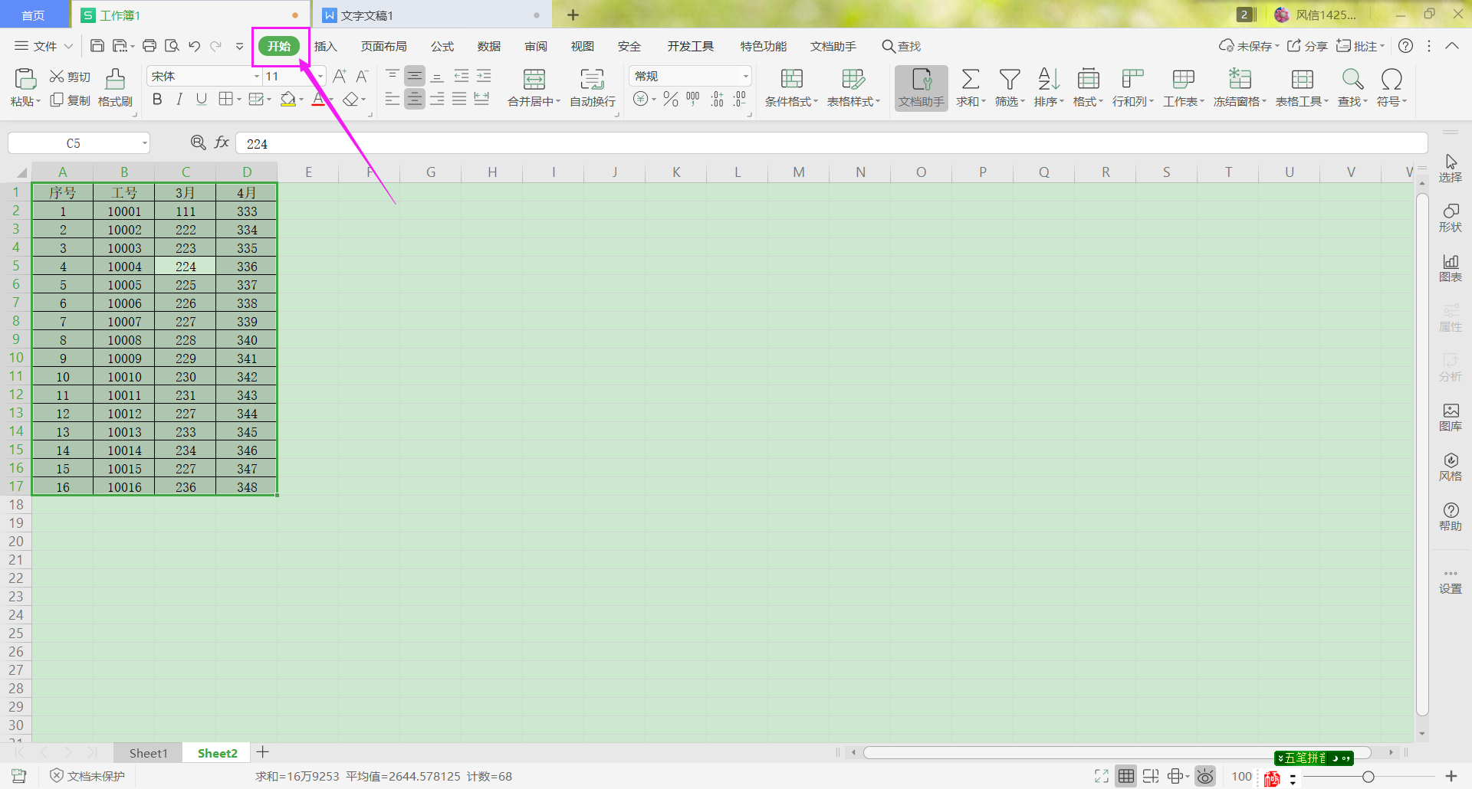Toggle Wrap Text (自动换行)
The width and height of the screenshot is (1472, 789).
tap(592, 80)
